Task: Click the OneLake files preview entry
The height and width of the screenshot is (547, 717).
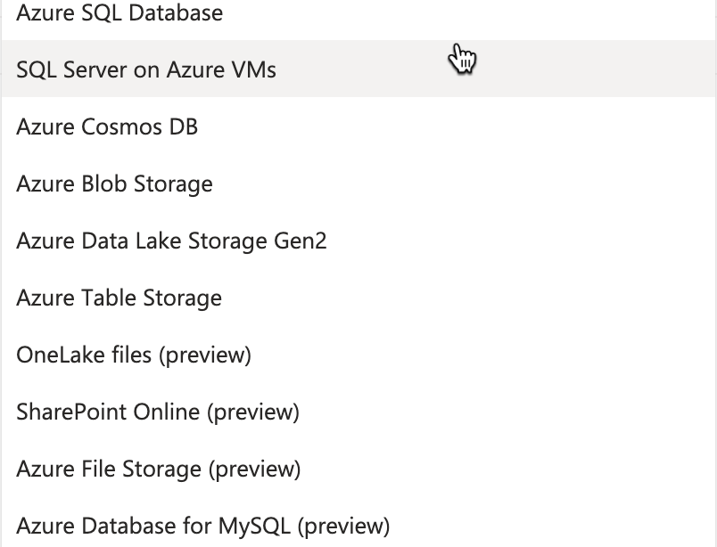Action: (358, 355)
